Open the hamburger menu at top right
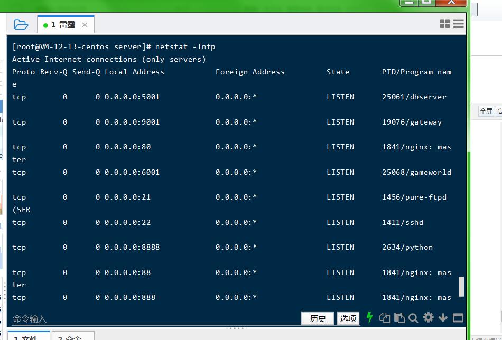This screenshot has width=502, height=340. [x=458, y=24]
